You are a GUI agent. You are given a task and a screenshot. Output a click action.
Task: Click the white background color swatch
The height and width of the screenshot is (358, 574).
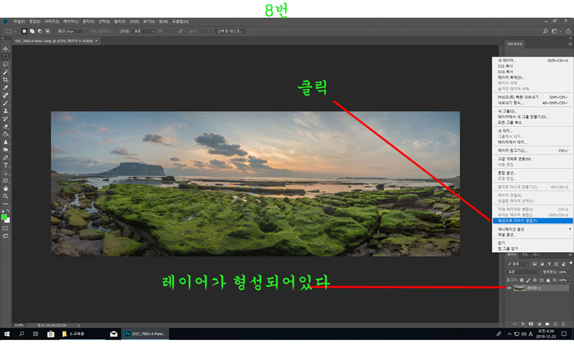[x=8, y=221]
